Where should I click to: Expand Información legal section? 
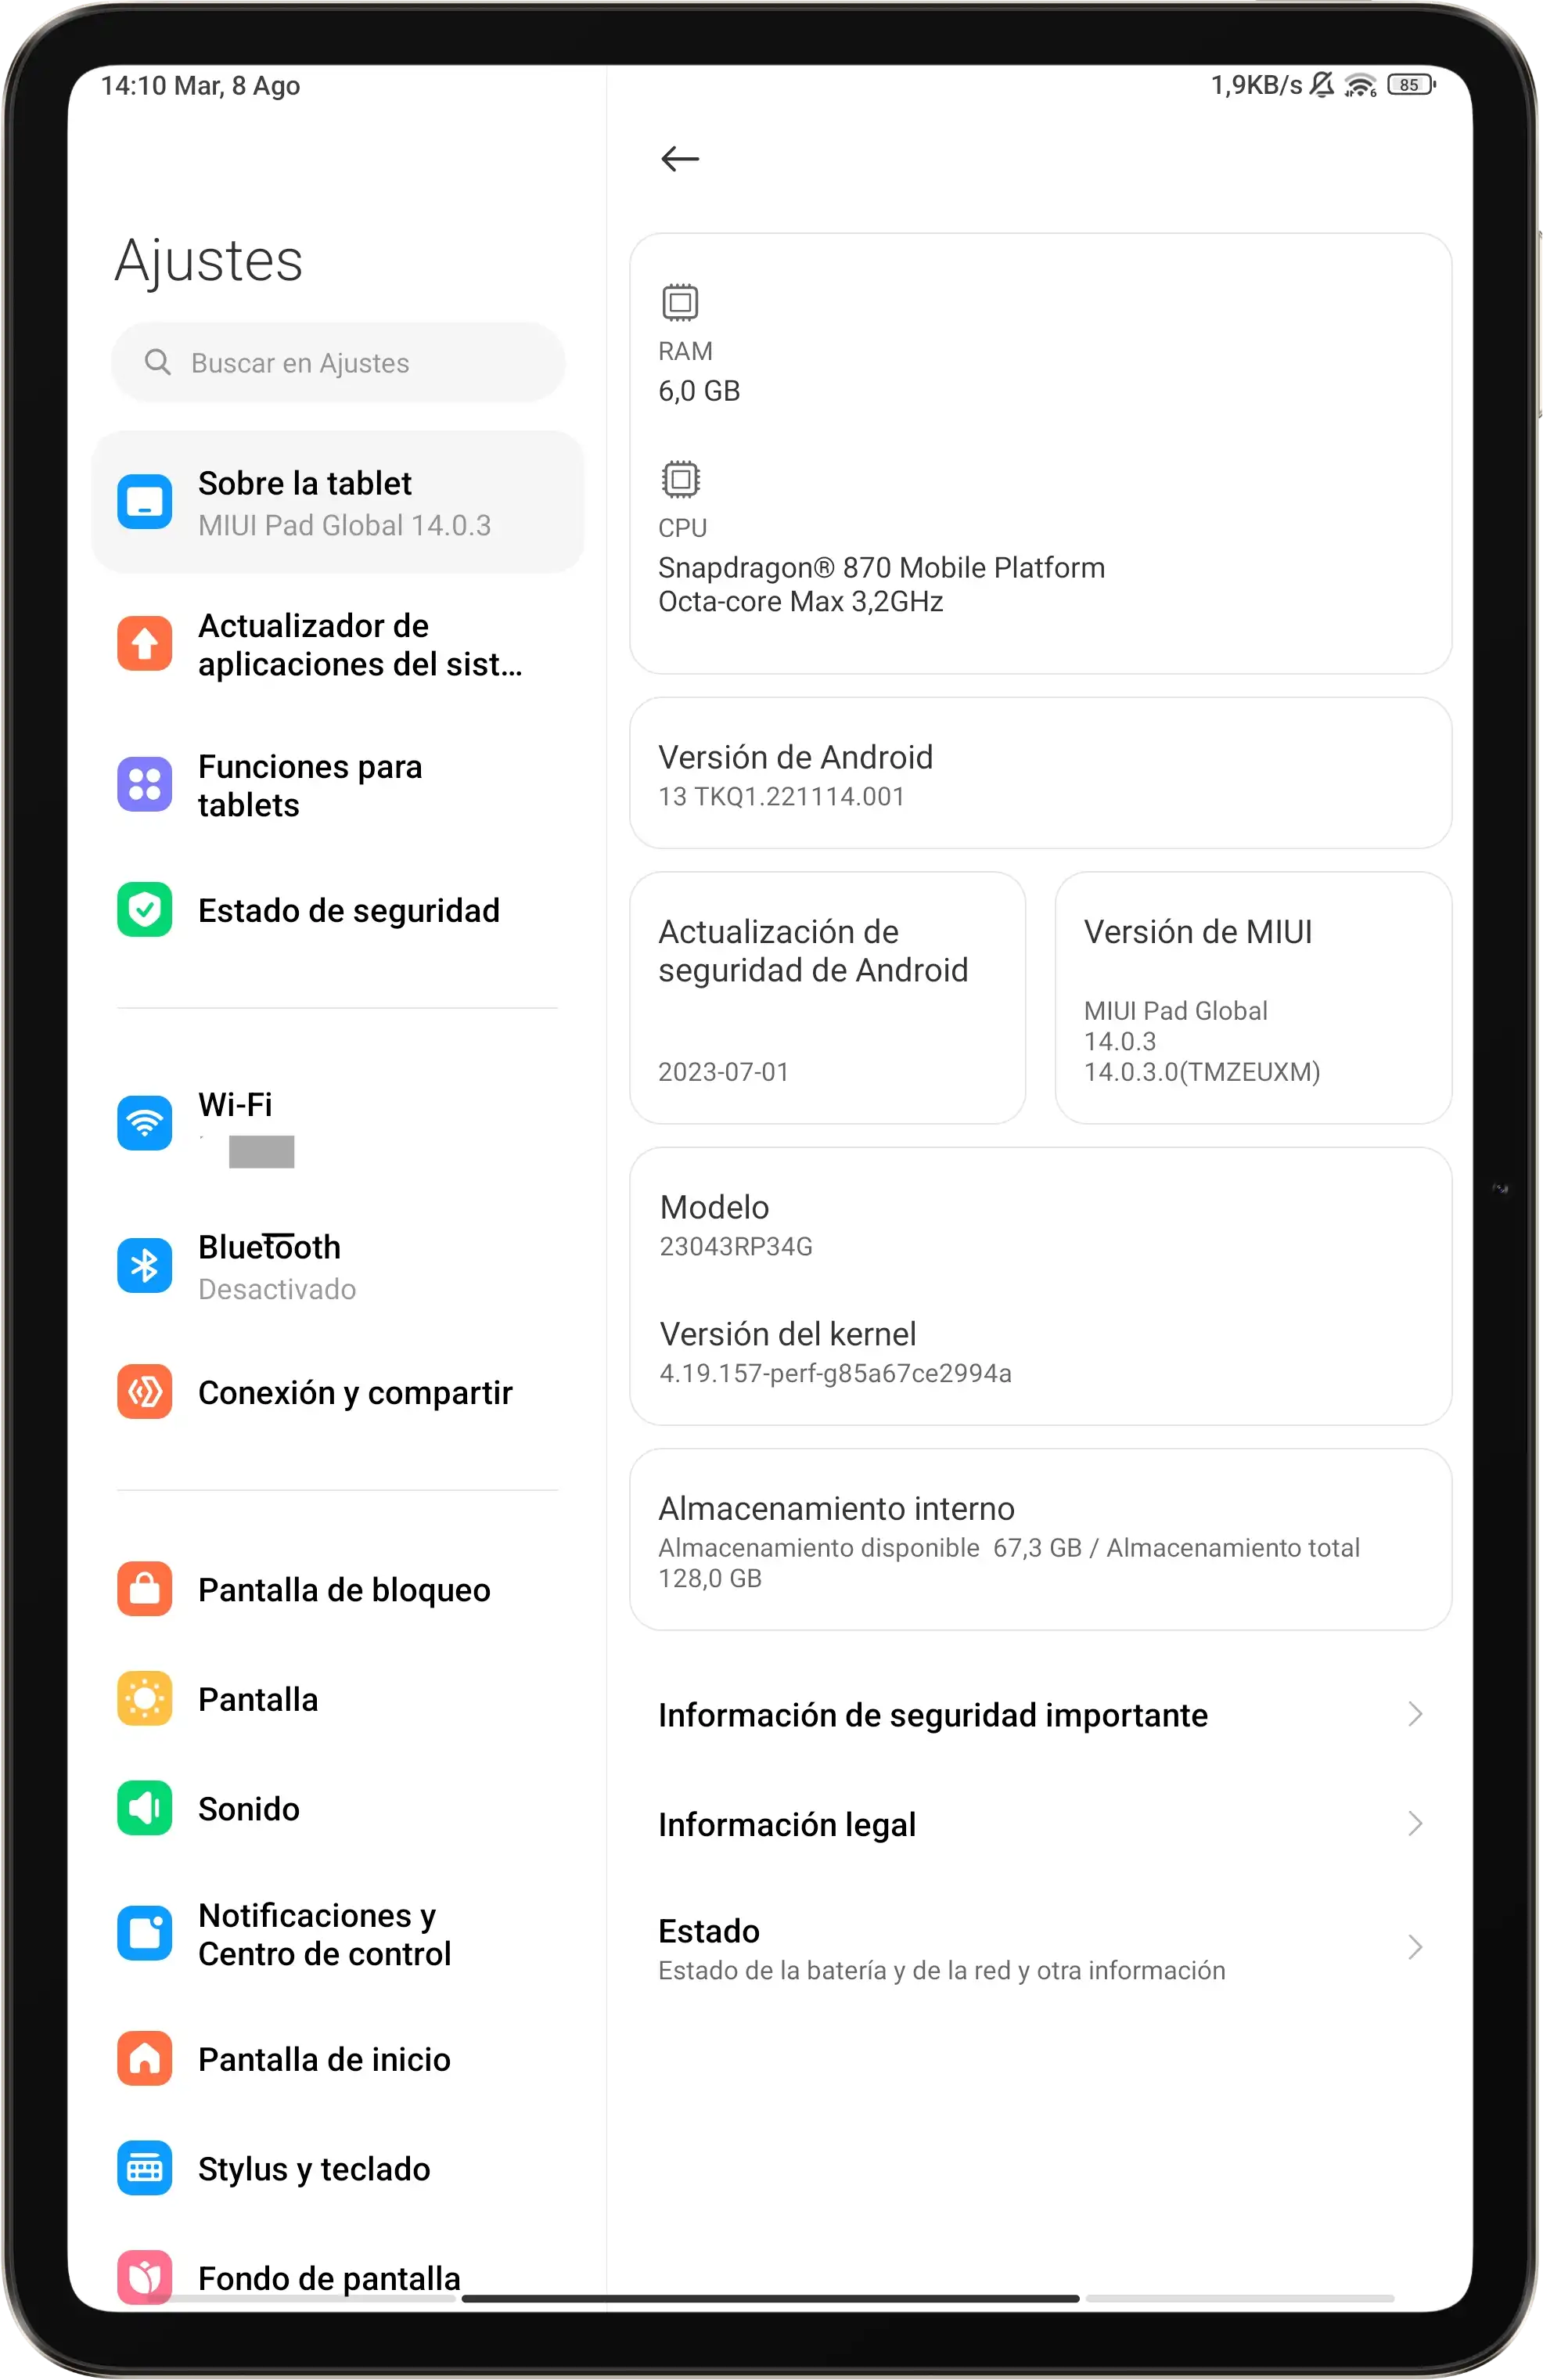click(x=1042, y=1824)
